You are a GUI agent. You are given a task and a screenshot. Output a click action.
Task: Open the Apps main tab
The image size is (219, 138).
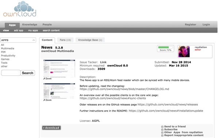(12, 25)
